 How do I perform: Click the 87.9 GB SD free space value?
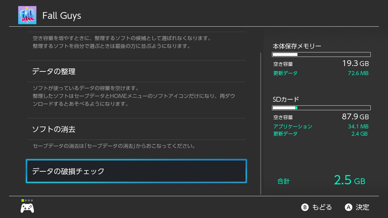355,117
